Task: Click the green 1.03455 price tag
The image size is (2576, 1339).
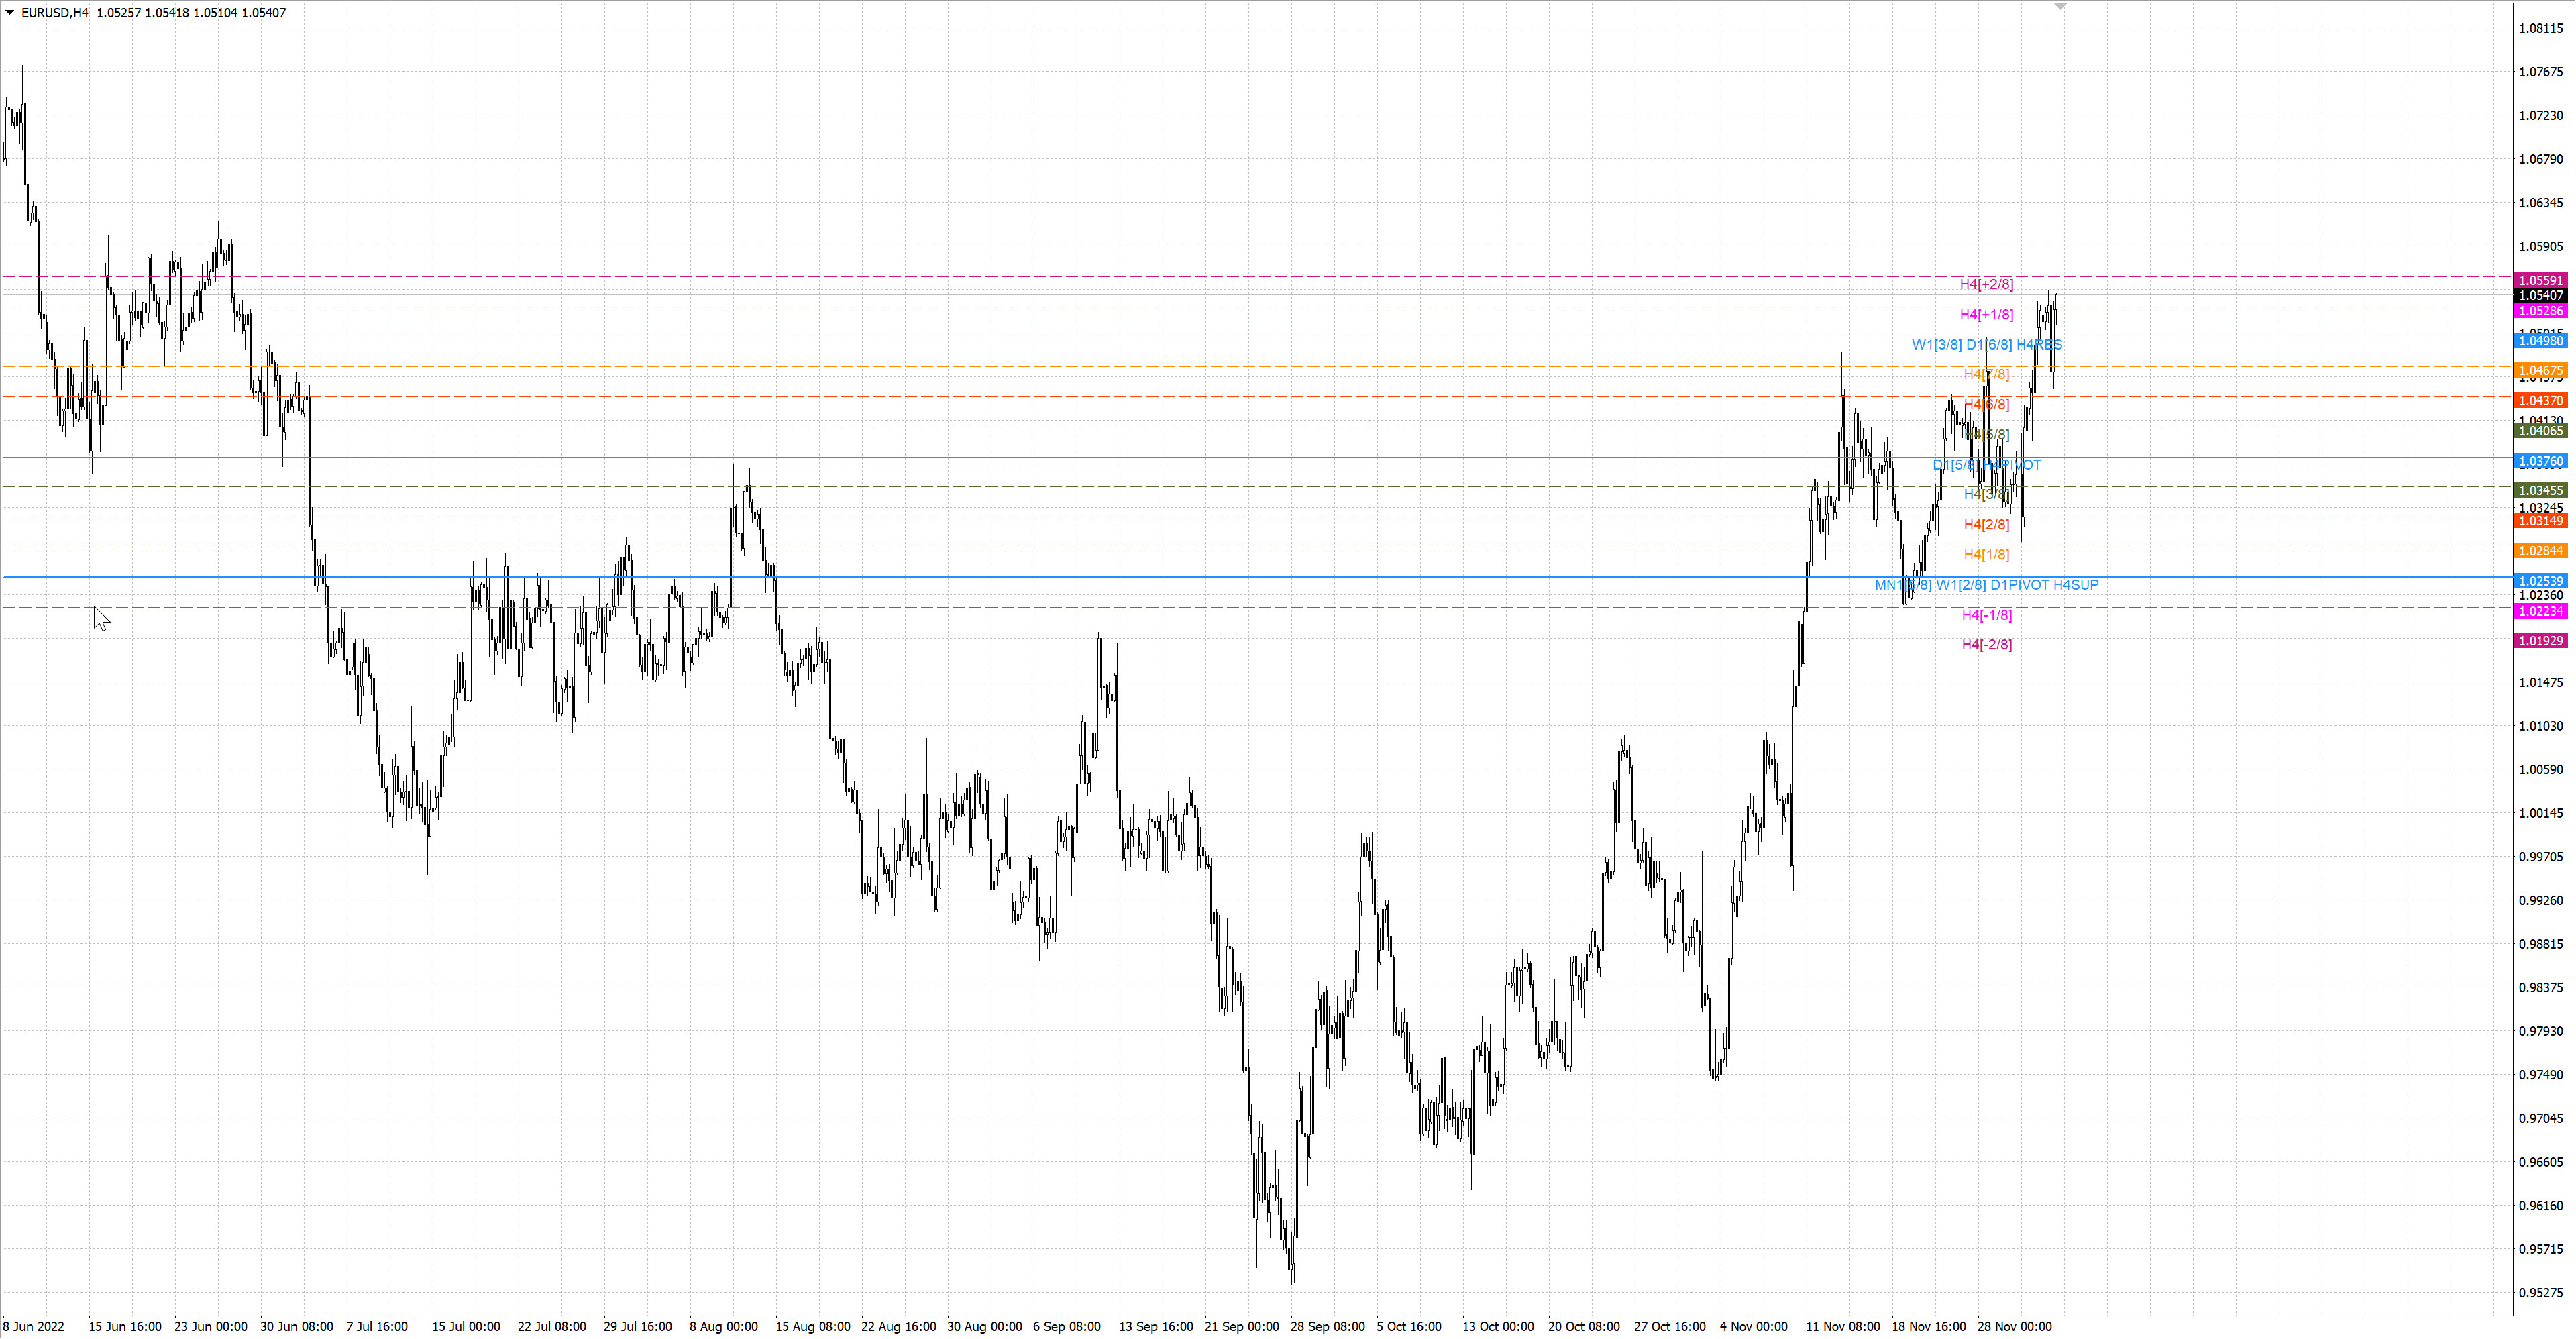Action: pyautogui.click(x=2540, y=491)
